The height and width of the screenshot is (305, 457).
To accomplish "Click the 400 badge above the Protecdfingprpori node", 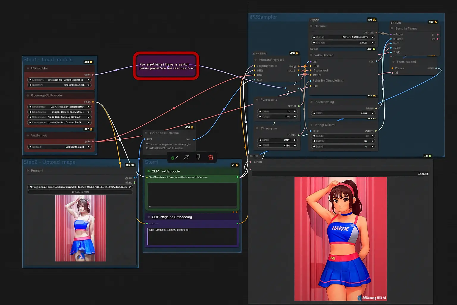I will click(294, 53).
